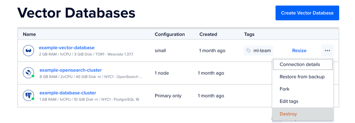Choose Restore from backup option
Viewport: 355px width, 123px height.
pyautogui.click(x=303, y=77)
